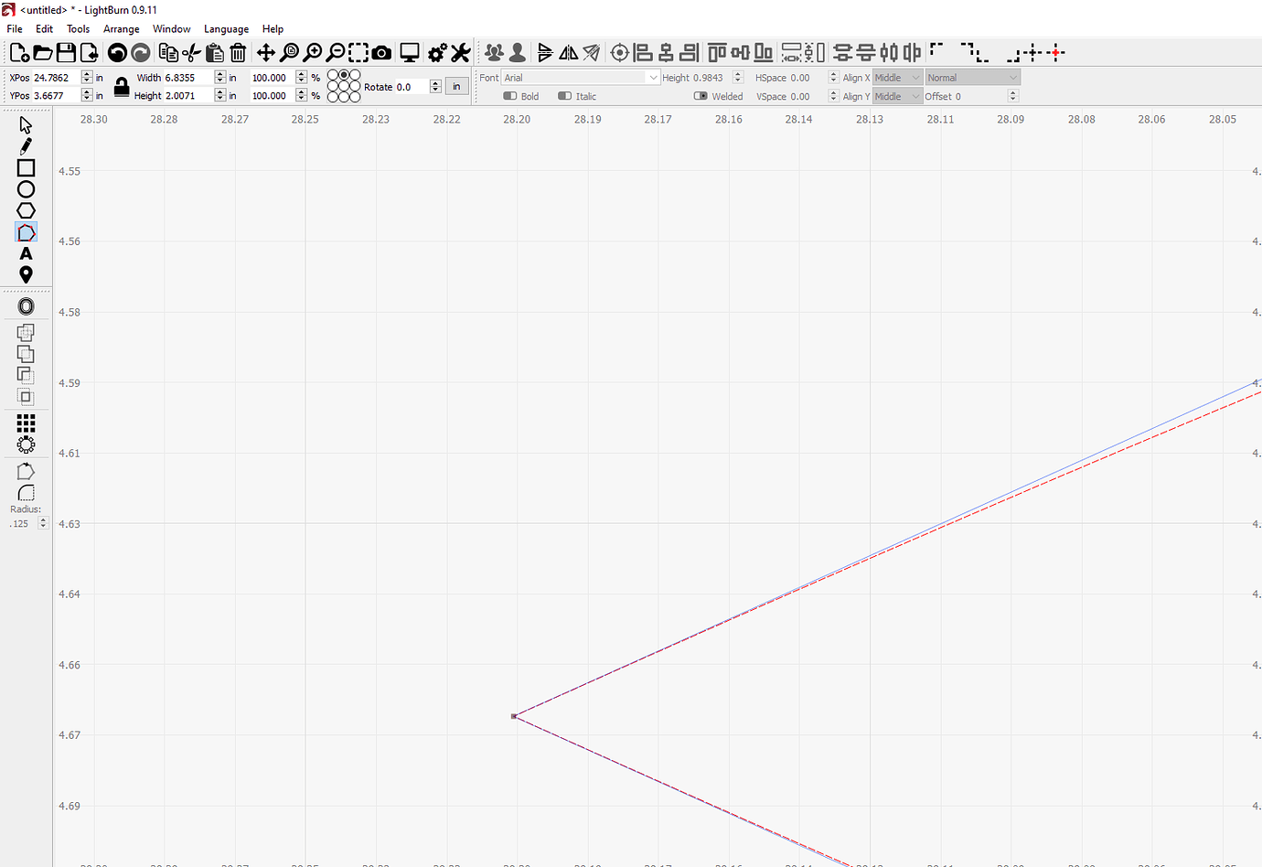The image size is (1262, 867).
Task: Toggle the Welded text switch
Action: [701, 96]
